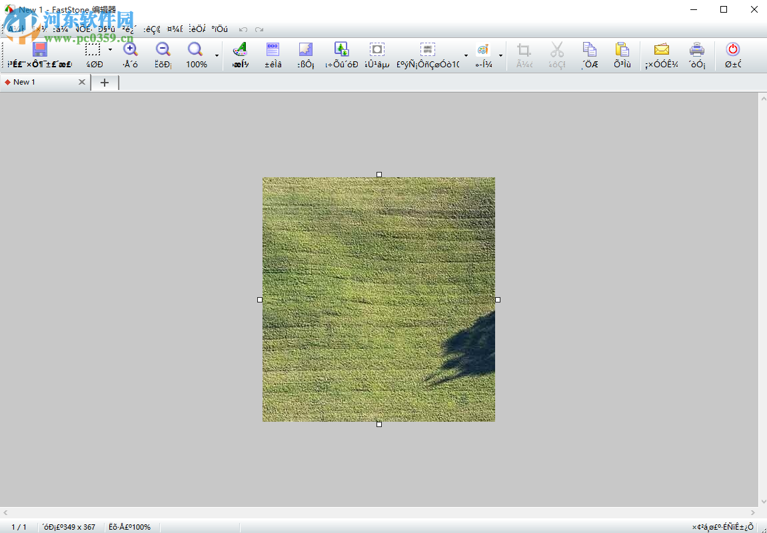Click the Save floppy disk icon

pos(40,50)
